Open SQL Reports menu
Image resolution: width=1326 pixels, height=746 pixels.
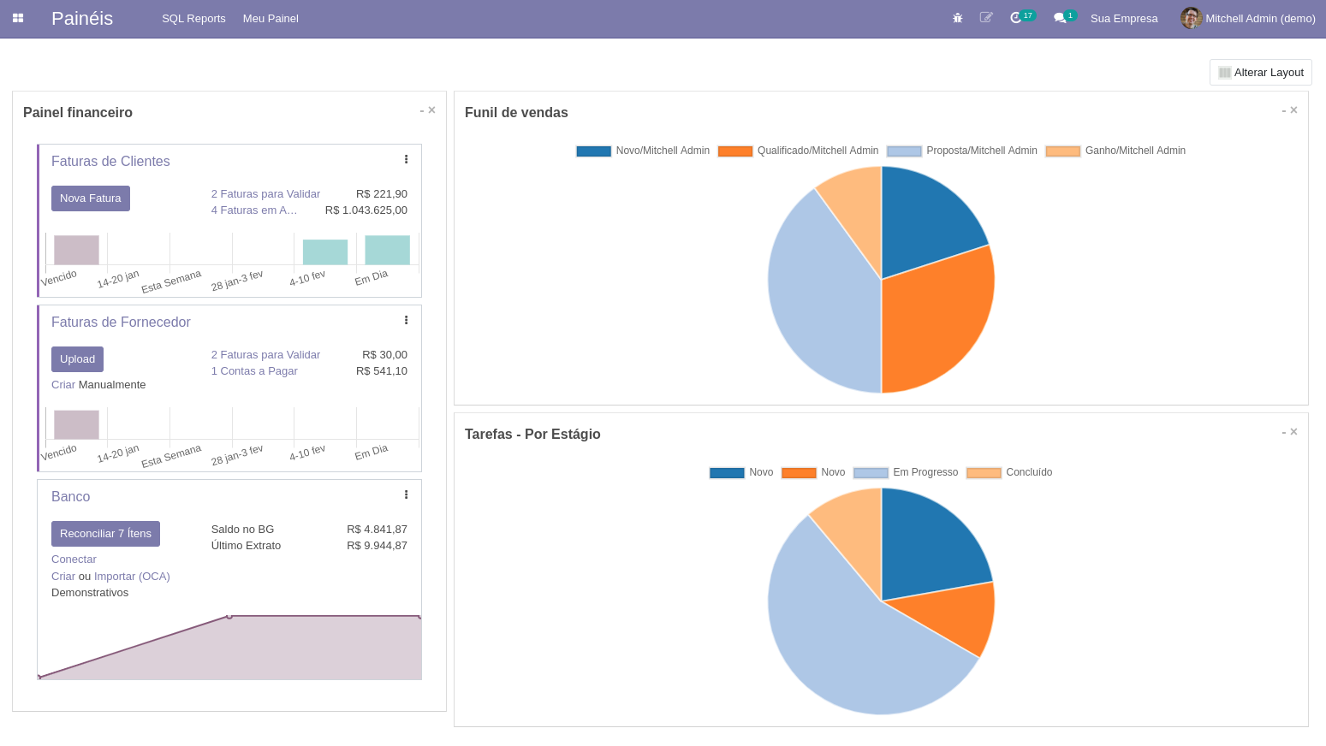193,19
